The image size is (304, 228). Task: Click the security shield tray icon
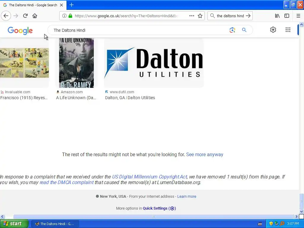pos(271,224)
